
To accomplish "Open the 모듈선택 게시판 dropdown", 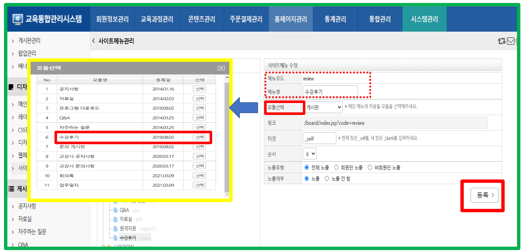I will 323,107.
